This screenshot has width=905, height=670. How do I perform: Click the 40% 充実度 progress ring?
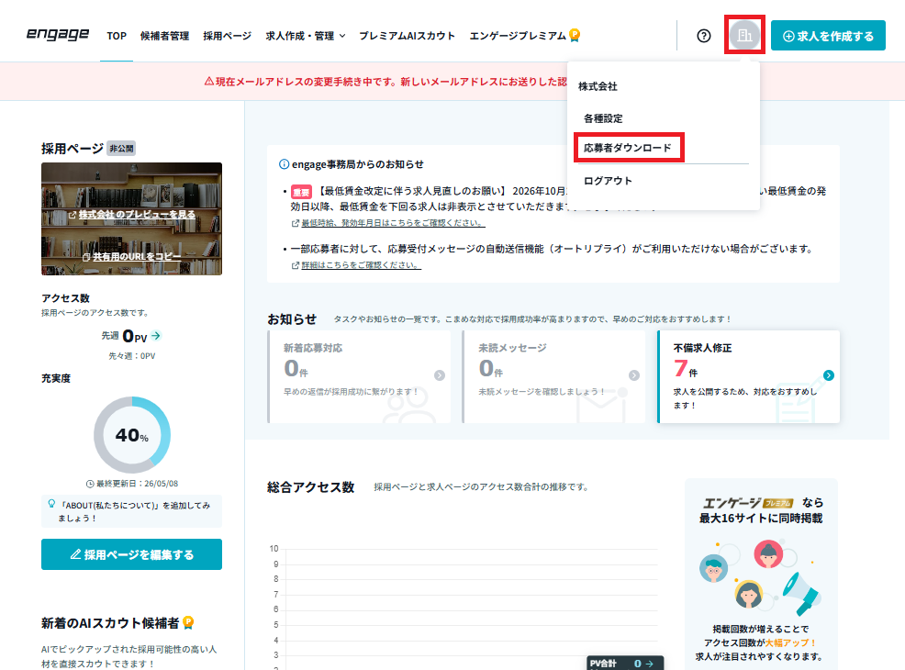click(x=132, y=434)
